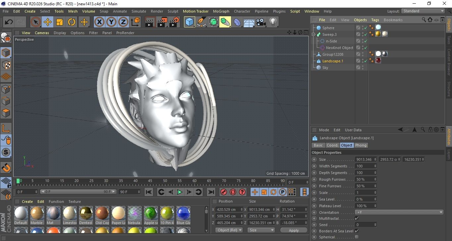Select the Move tool
The width and height of the screenshot is (452, 241).
pyautogui.click(x=48, y=22)
